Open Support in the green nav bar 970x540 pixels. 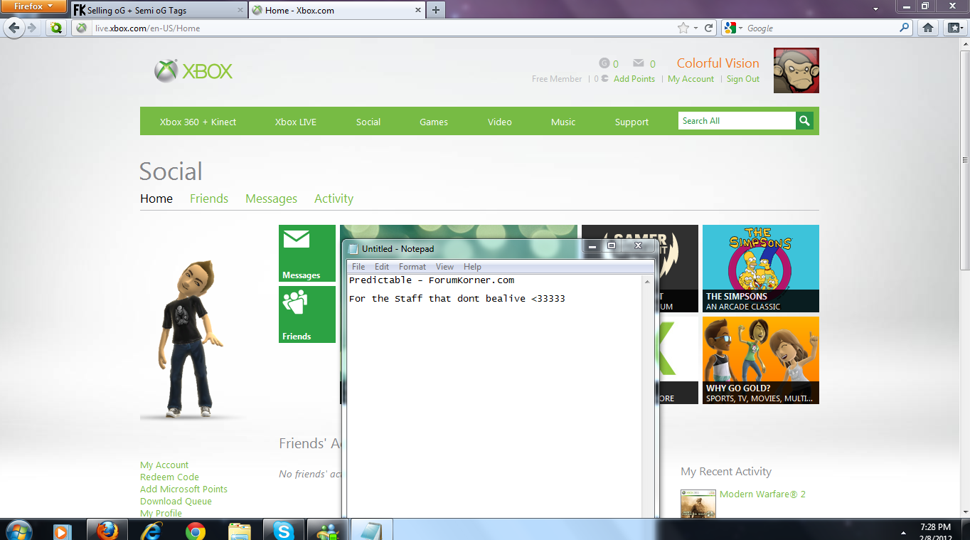point(631,122)
